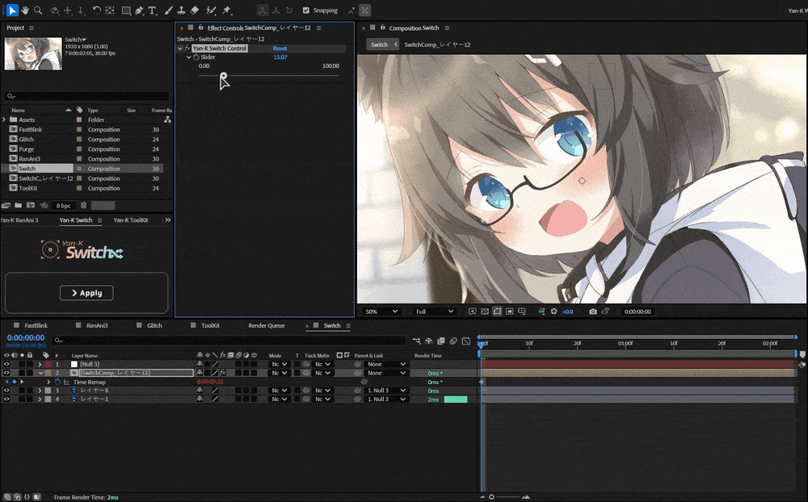Screen dimensions: 808x502
Task: Toggle the transparency grid icon in viewer
Action: 485,312
